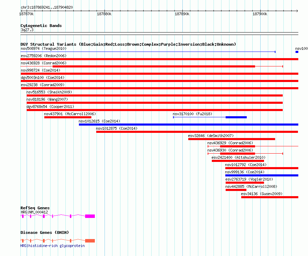Click the chr3:187869241..187904820 coordinates text

47,8
